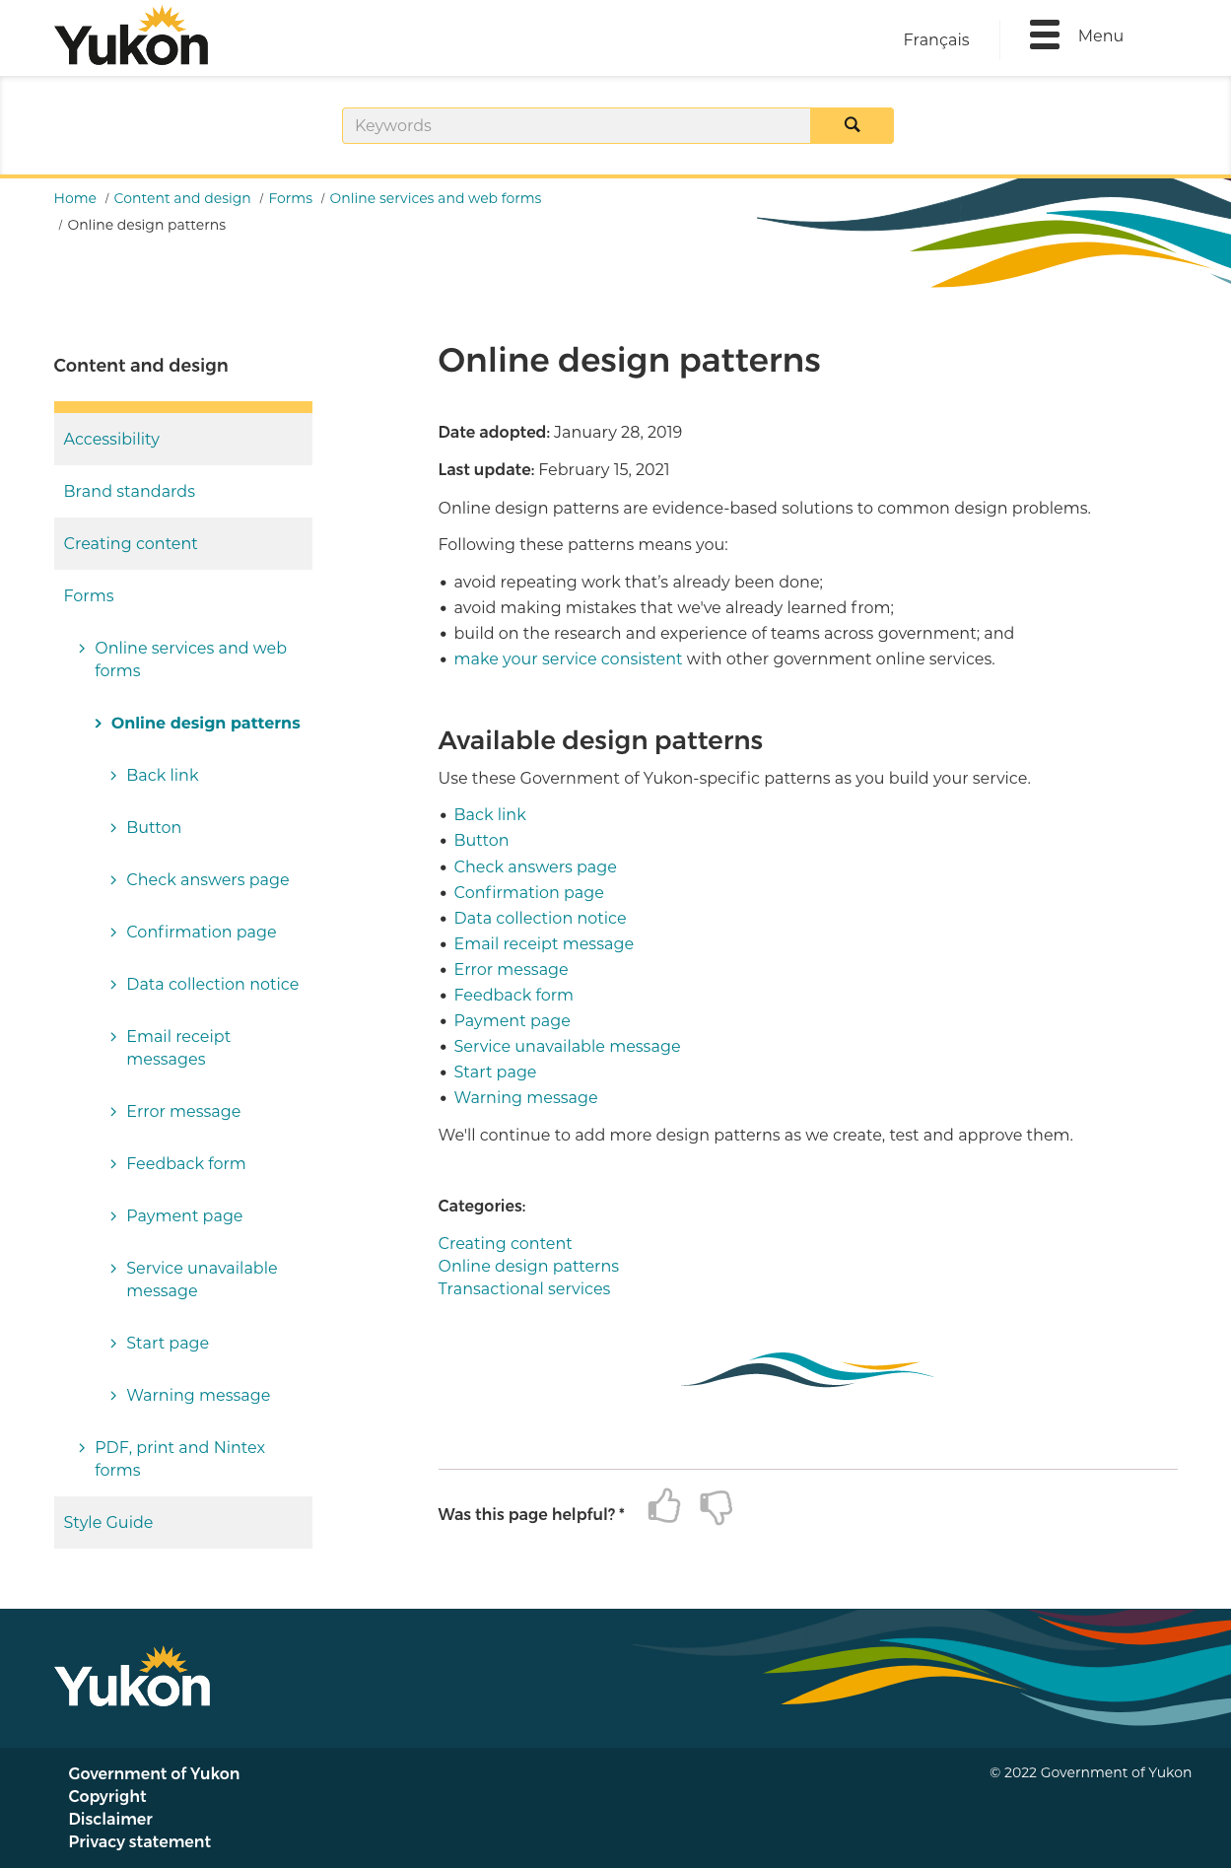Click the Yukon logo in header
Viewport: 1231px width, 1868px height.
pos(131,38)
